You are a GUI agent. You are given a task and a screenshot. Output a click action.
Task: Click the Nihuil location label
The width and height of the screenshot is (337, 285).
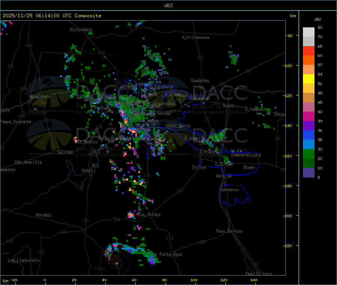pos(89,171)
